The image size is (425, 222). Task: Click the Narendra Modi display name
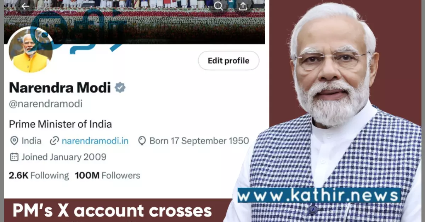[60, 87]
